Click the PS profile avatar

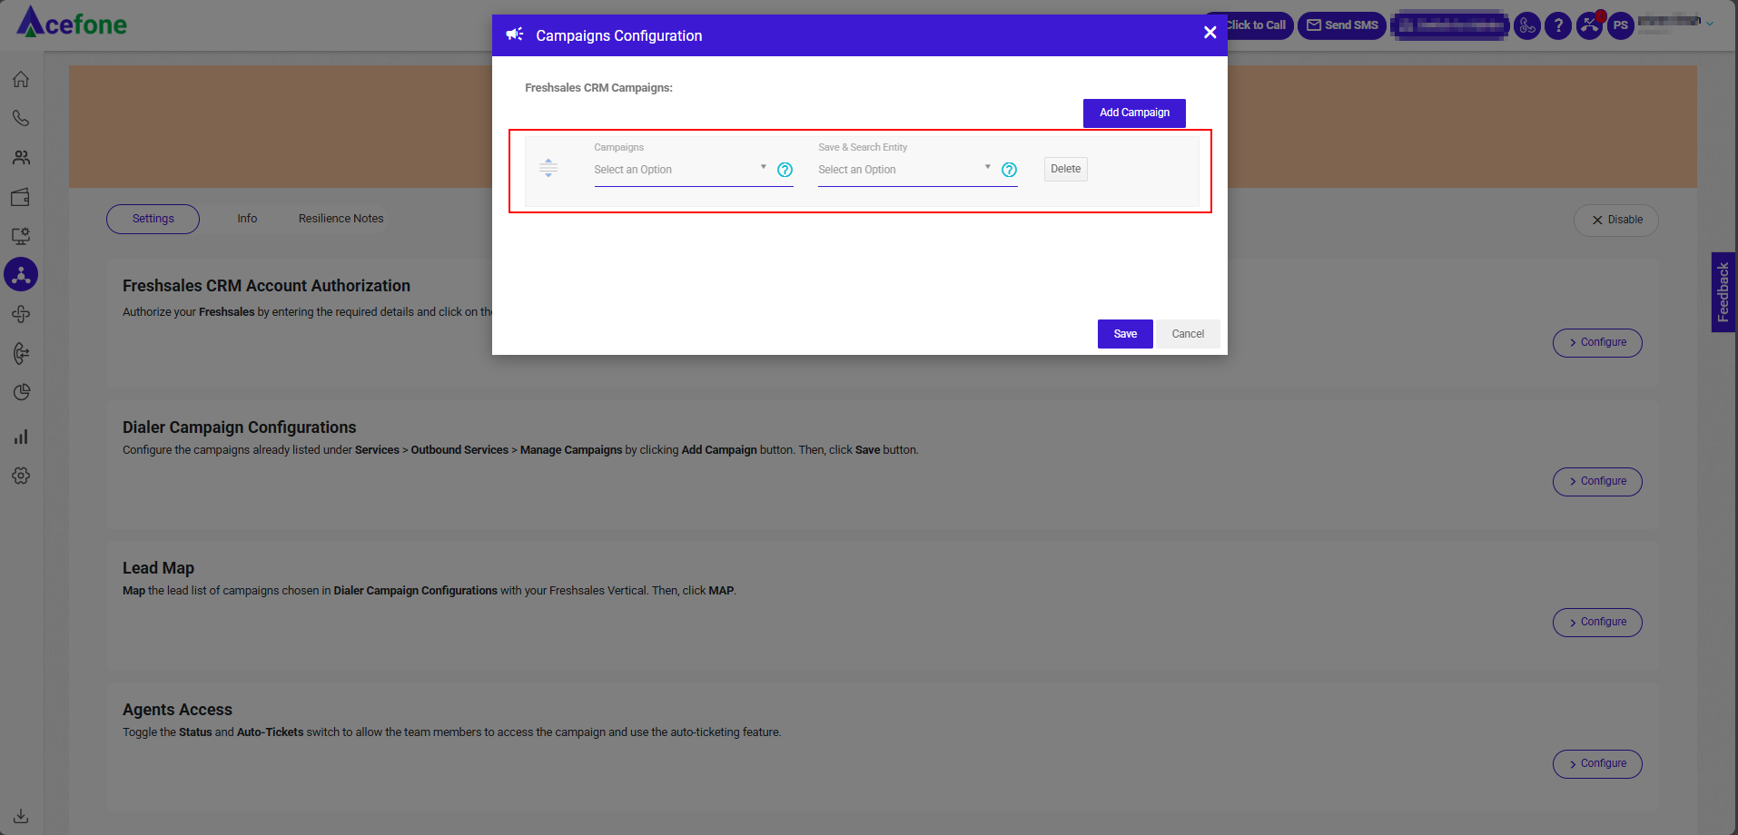1621,25
